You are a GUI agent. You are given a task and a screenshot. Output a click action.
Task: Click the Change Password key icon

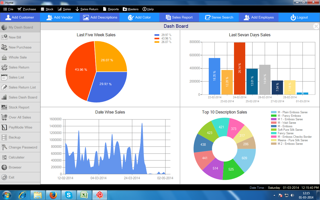tap(4, 147)
